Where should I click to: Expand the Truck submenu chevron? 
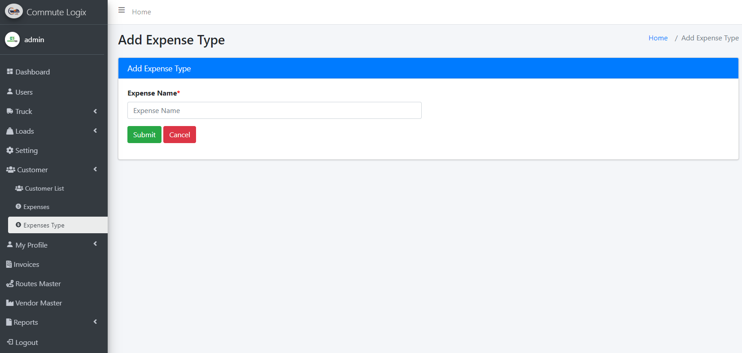pos(95,111)
